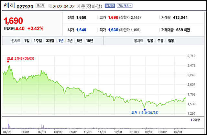Screen dimensions: 207x135
Task: Click the red 최고 2,545 peak marker dot
Action: pos(8,61)
